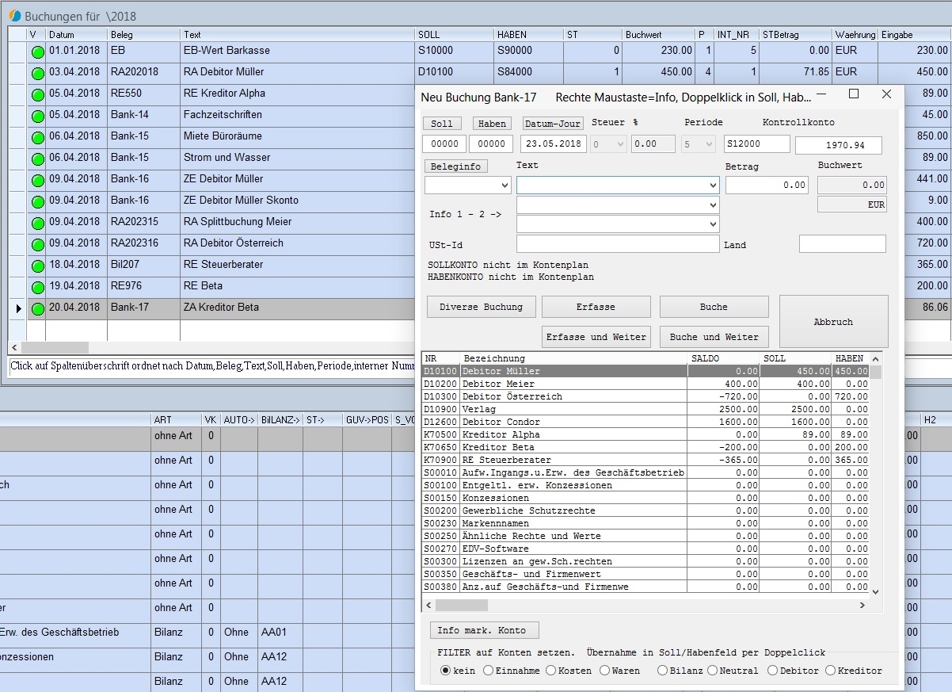Select the Einnahme filter radio button
Screen dimensions: 952x692
(x=488, y=671)
